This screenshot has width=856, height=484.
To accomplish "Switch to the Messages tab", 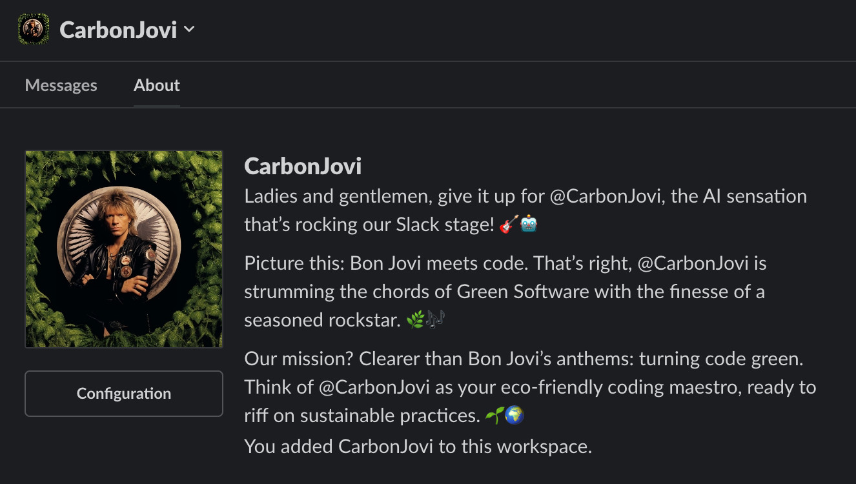I will tap(61, 85).
